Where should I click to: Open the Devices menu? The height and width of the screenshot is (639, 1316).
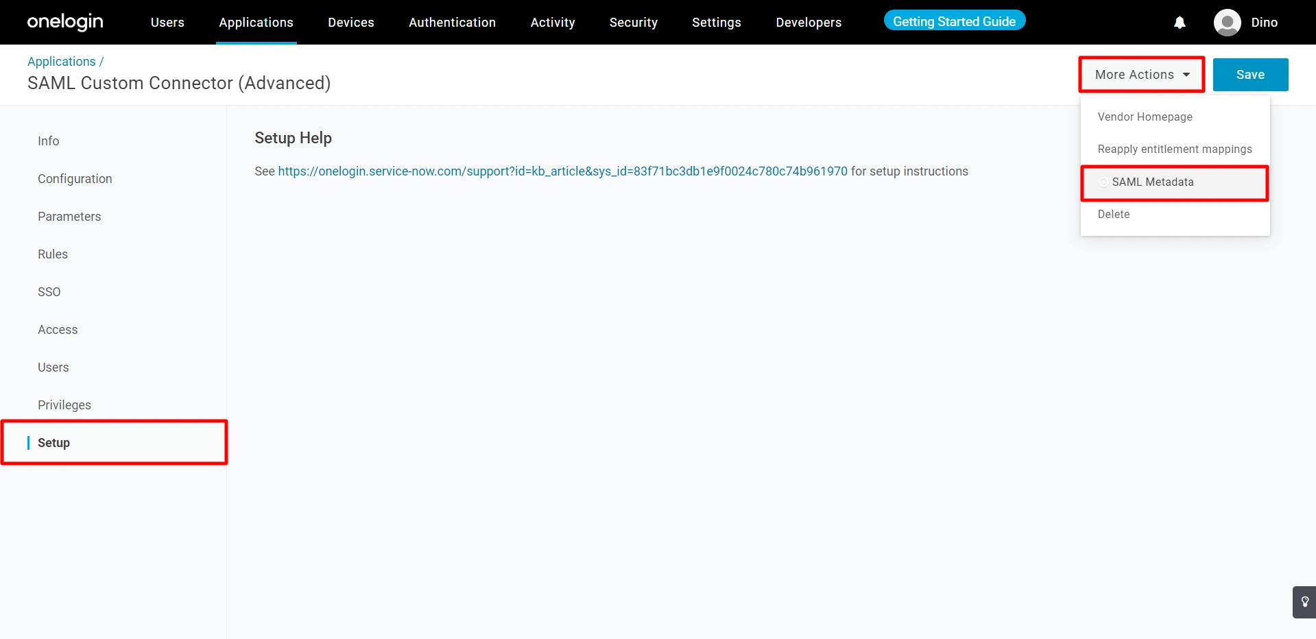pos(351,23)
